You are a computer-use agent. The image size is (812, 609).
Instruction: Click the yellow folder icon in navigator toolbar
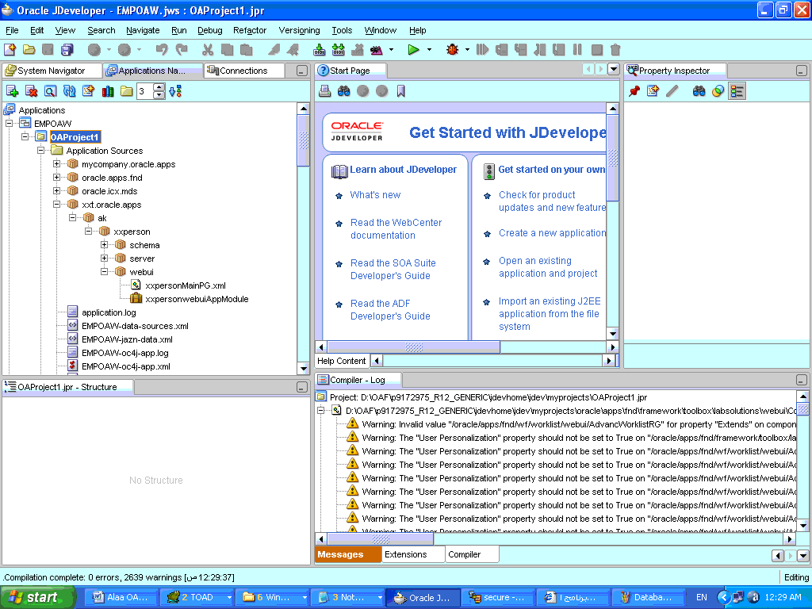pos(126,92)
